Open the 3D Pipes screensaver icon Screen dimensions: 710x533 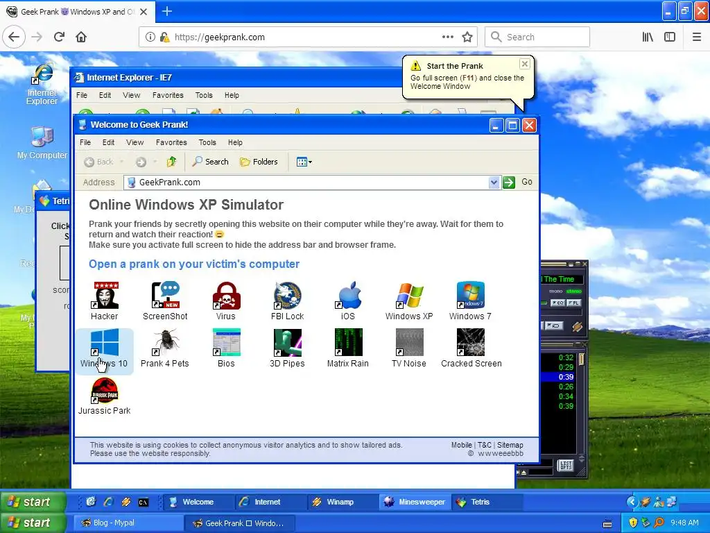pyautogui.click(x=287, y=348)
